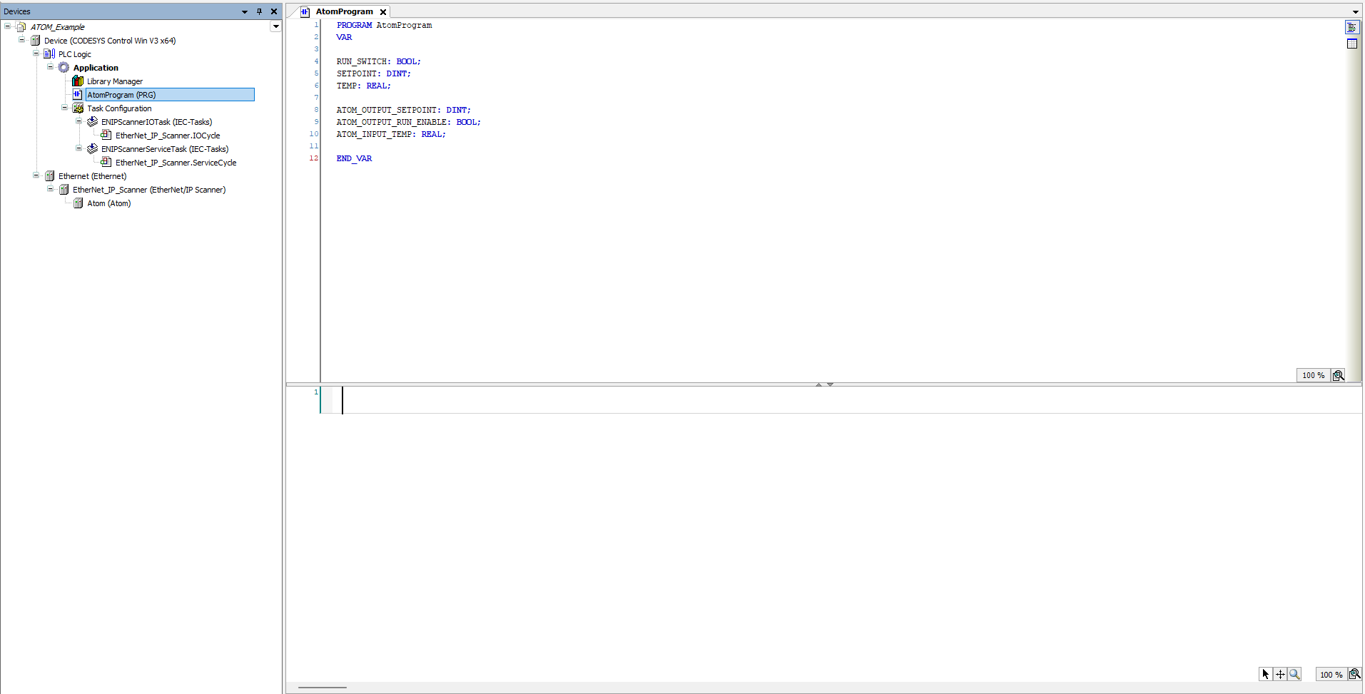Open the device tree view selector dropdown
This screenshot has width=1365, height=694.
275,26
